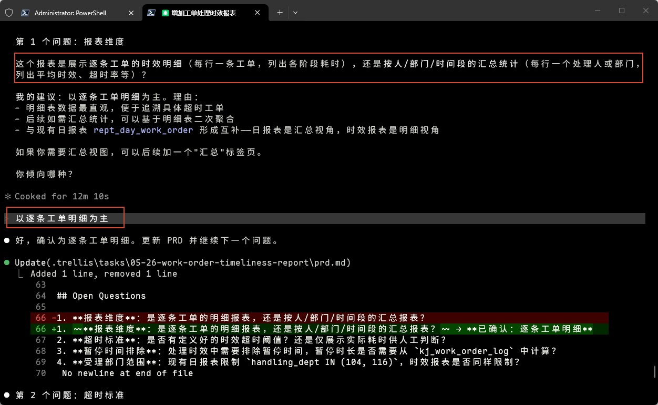Close the terminal window

[646, 11]
